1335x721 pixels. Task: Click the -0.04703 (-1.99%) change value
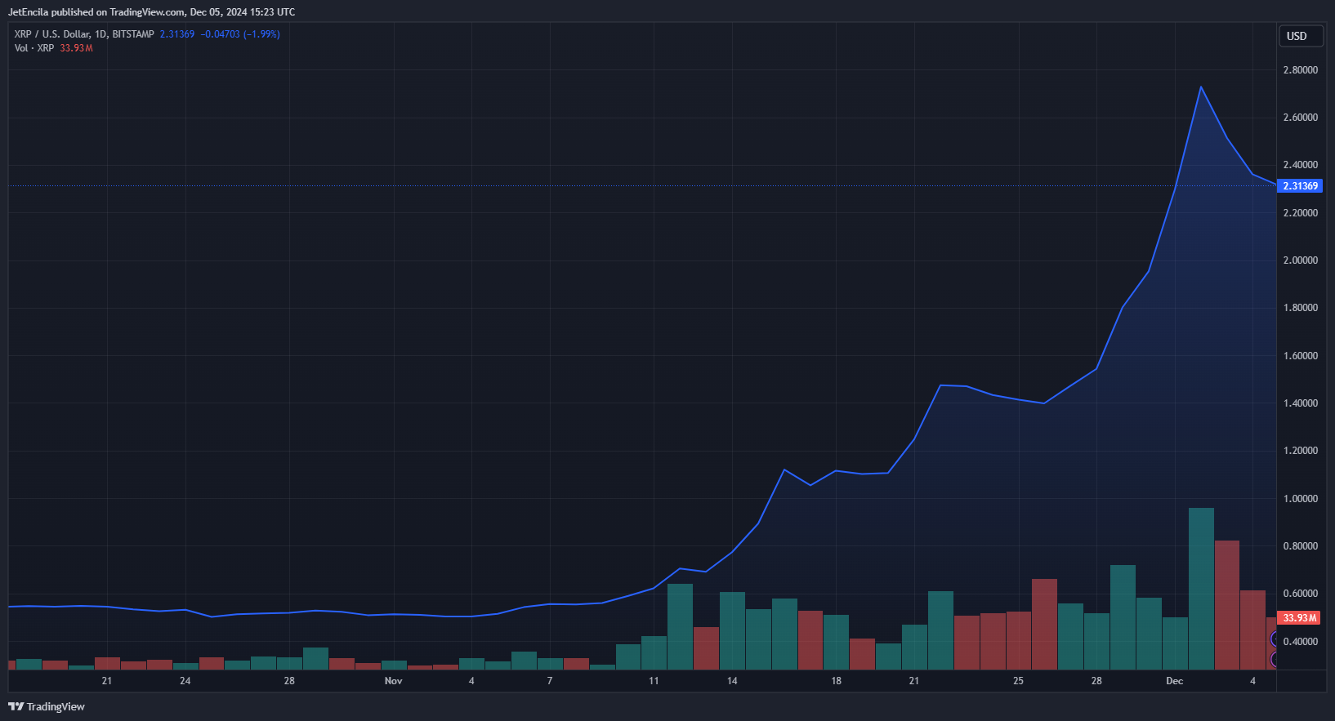pos(240,34)
